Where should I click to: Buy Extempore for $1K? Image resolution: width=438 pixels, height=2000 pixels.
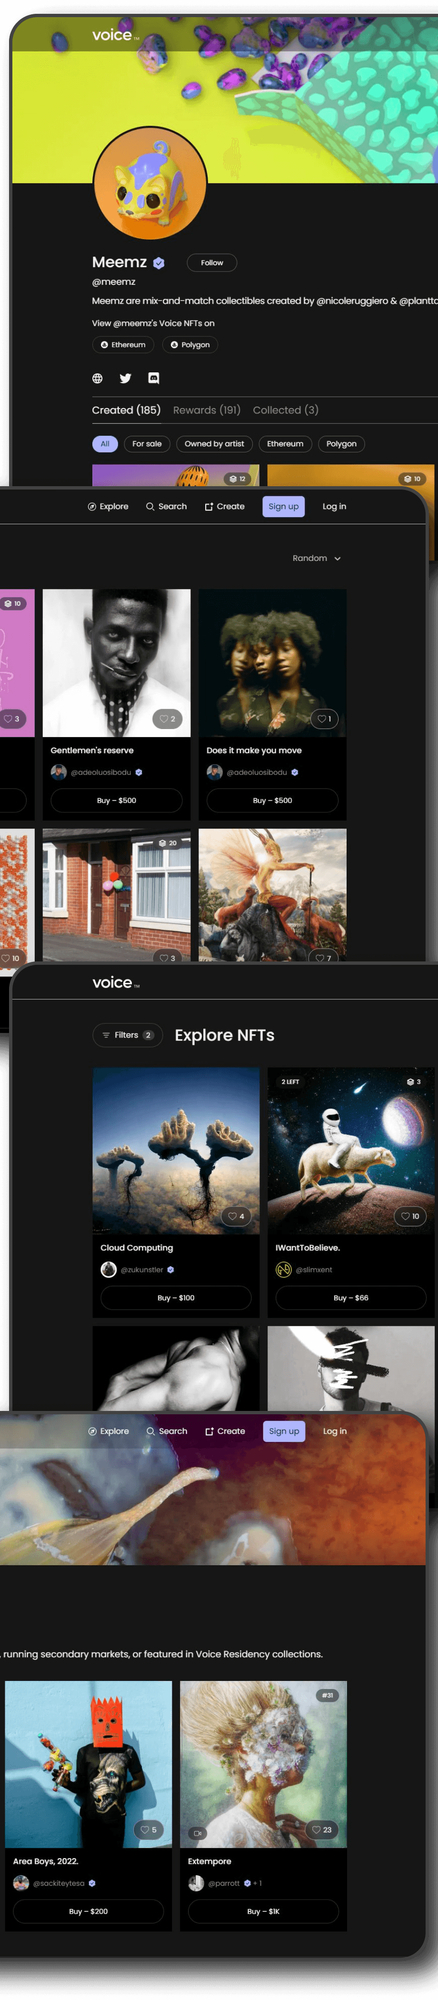263,1911
